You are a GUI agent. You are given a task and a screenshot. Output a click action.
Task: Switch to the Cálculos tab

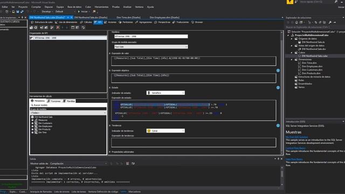86,22
